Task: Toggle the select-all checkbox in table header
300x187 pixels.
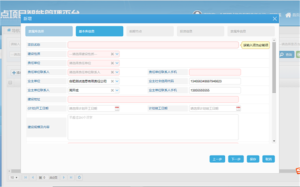Action: point(10,82)
